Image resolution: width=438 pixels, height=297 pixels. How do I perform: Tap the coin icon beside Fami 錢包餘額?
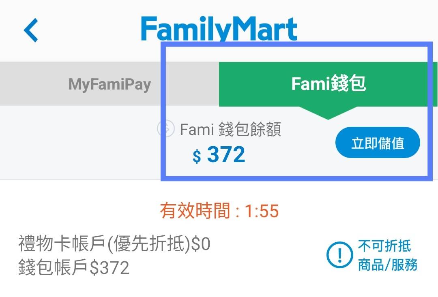click(x=165, y=128)
